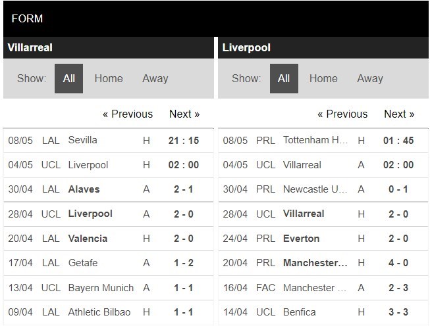Switch Liverpool form to Home matches

(x=323, y=79)
